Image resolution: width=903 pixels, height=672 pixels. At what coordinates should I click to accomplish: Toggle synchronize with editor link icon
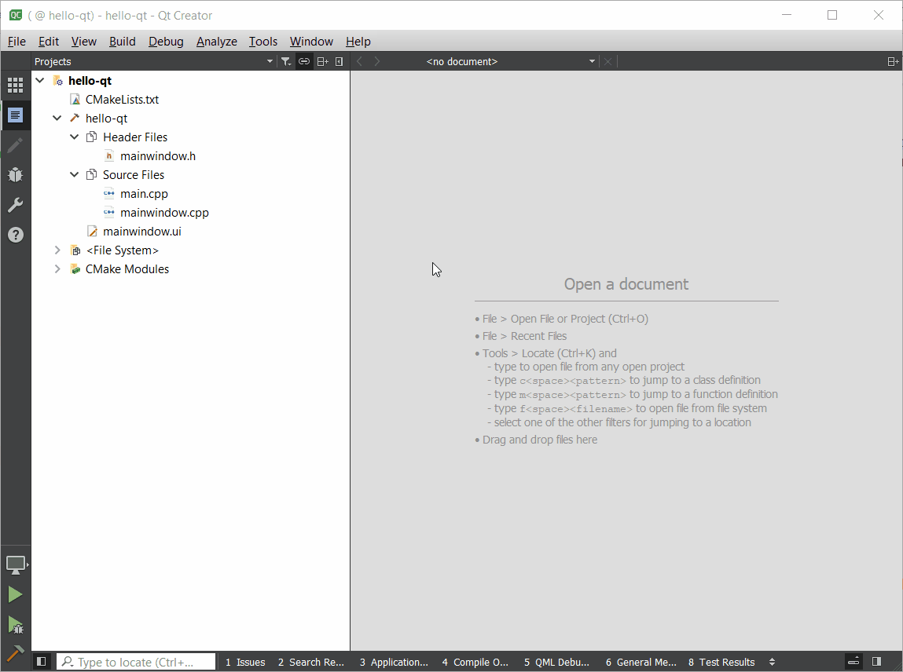(x=303, y=61)
